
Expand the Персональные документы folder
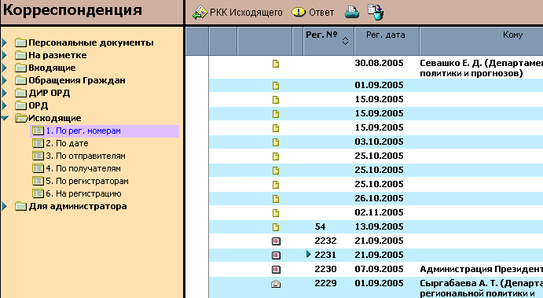[x=5, y=42]
